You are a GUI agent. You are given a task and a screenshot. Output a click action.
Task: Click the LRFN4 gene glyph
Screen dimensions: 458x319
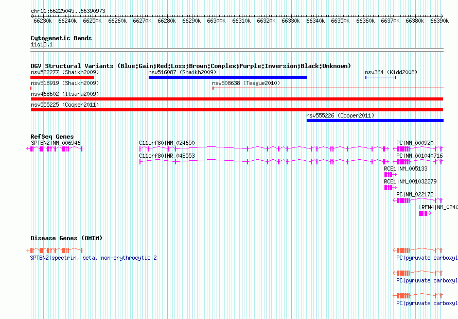click(x=425, y=213)
